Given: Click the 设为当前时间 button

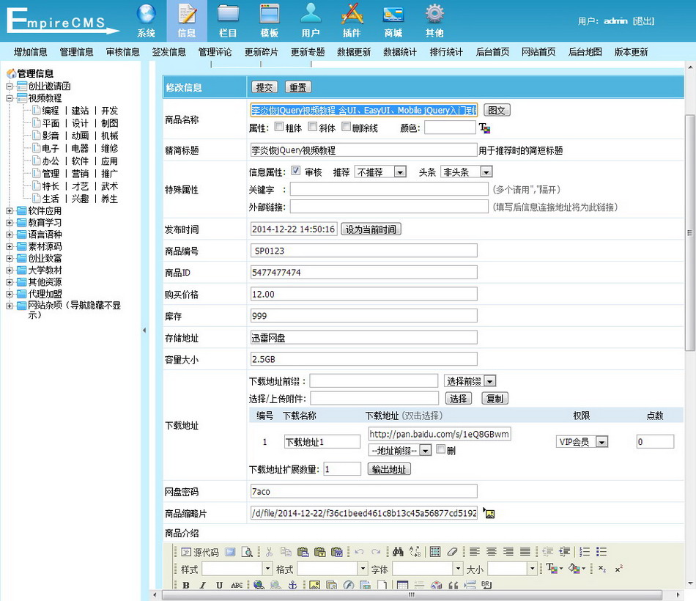Looking at the screenshot, I should click(371, 229).
